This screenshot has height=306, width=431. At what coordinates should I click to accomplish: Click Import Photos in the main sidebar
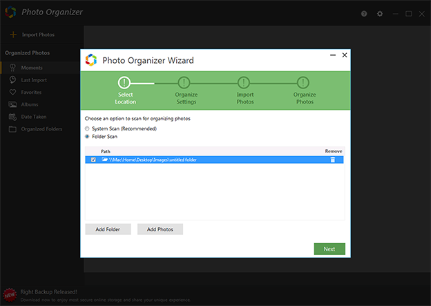pos(38,35)
